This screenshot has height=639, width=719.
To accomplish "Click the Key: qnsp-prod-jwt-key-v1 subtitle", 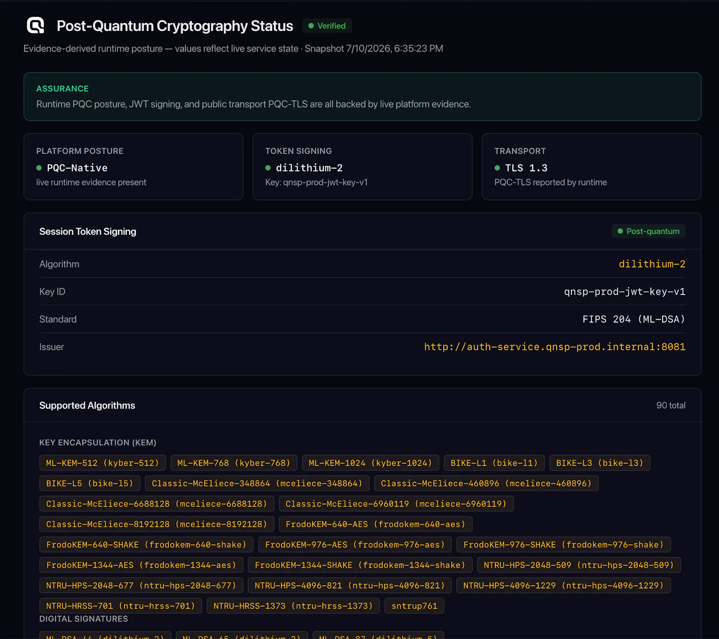I will (x=316, y=182).
